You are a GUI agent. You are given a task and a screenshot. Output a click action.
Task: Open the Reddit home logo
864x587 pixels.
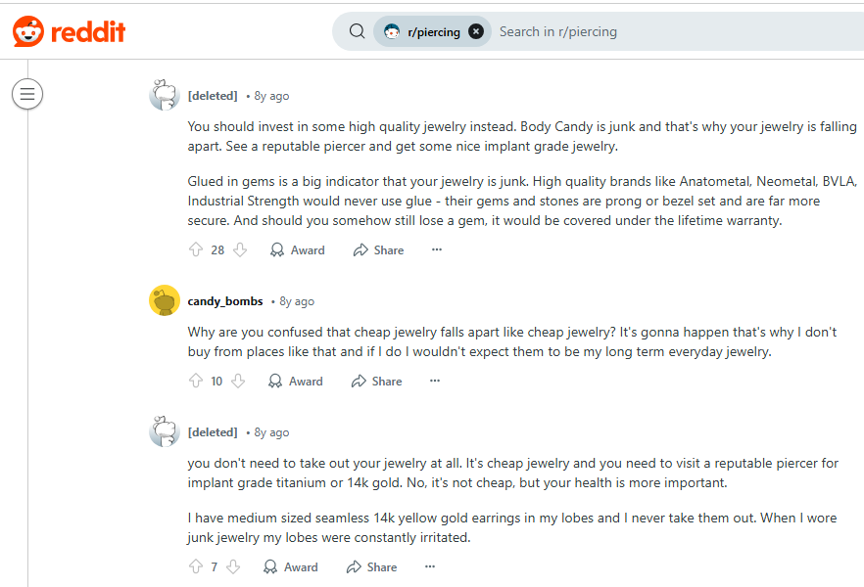pyautogui.click(x=69, y=31)
